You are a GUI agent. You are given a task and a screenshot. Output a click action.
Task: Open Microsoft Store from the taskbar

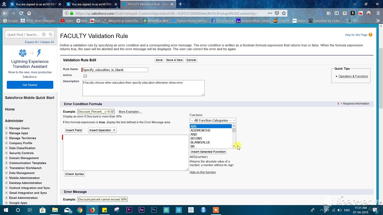click(x=42, y=210)
